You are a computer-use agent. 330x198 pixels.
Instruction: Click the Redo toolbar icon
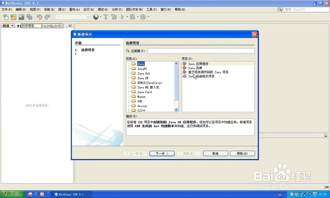[47, 17]
